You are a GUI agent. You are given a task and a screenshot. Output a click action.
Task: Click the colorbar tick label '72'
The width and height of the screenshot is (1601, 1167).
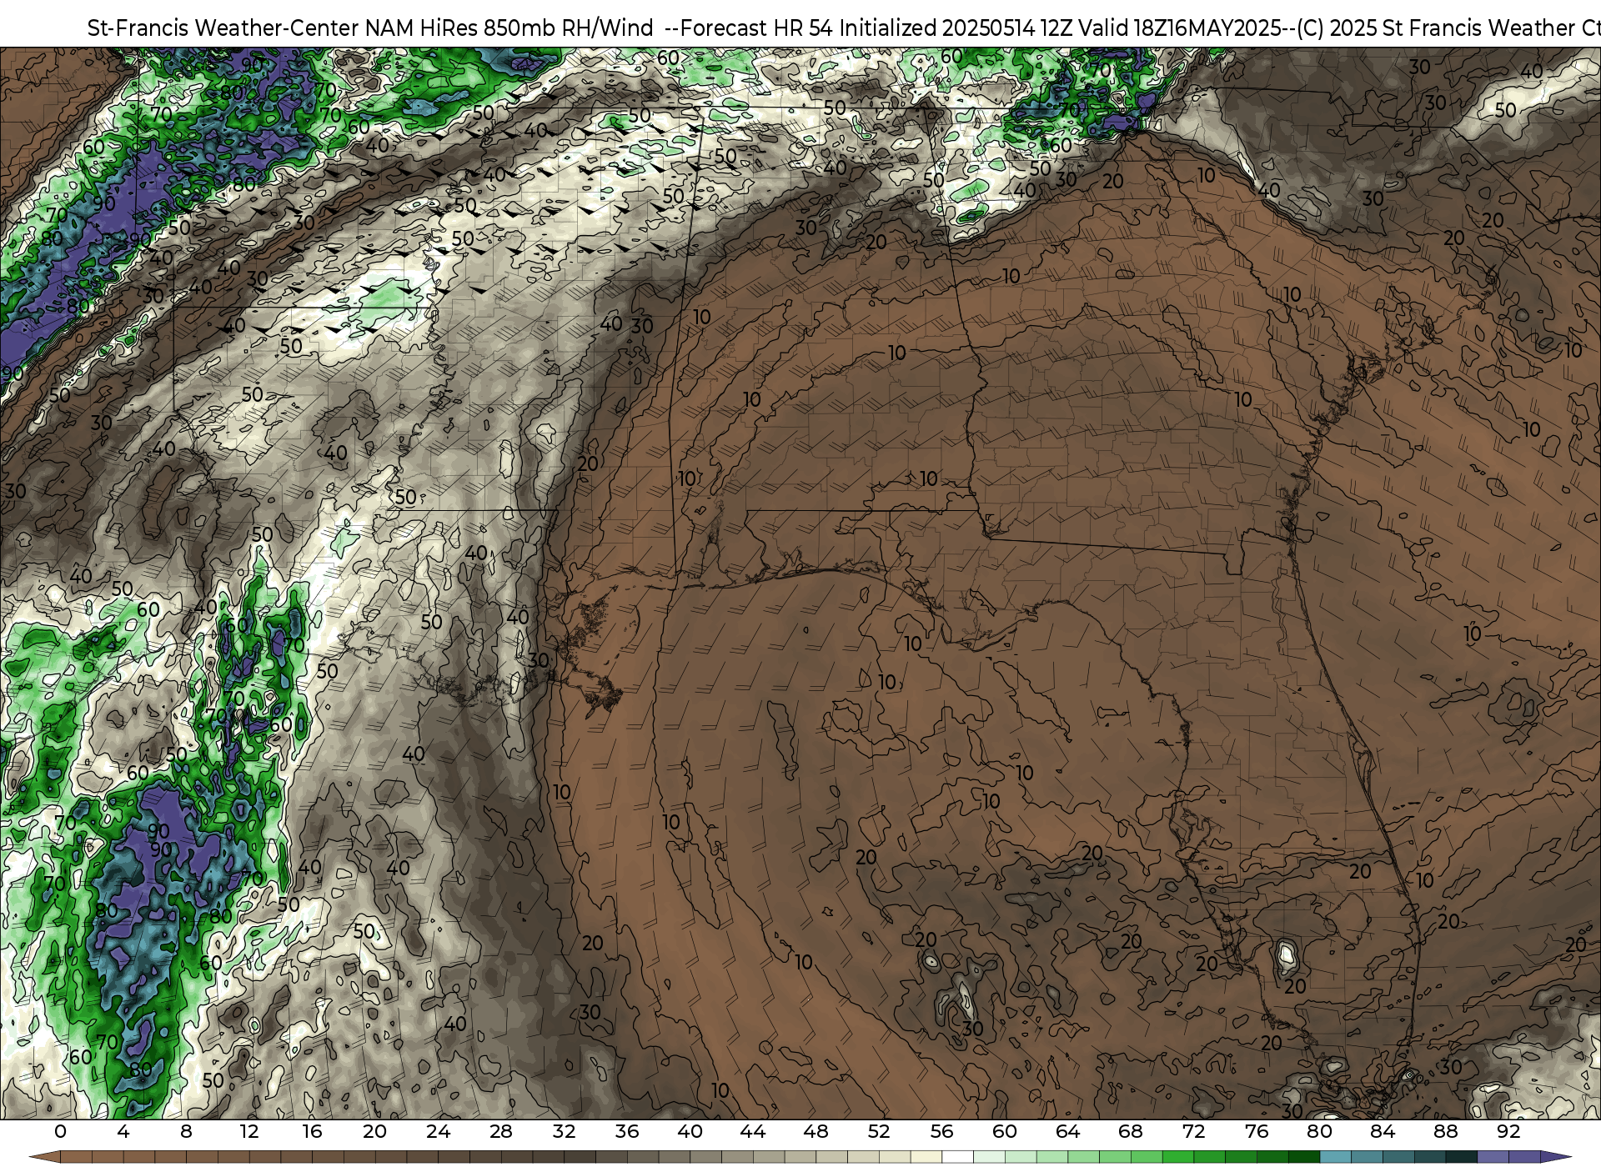[1194, 1131]
